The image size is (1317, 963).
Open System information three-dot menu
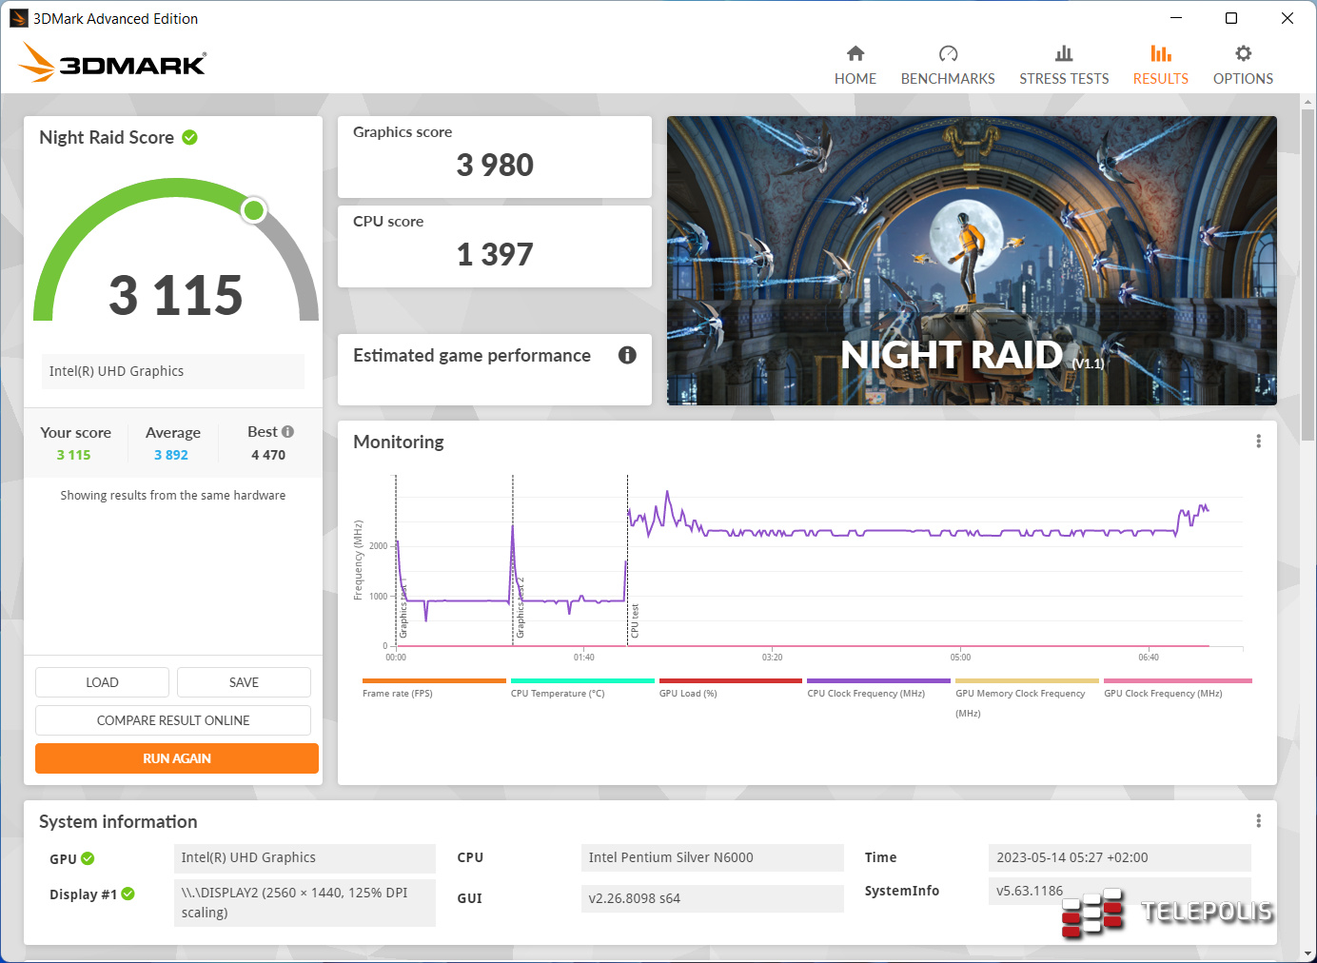click(x=1258, y=821)
